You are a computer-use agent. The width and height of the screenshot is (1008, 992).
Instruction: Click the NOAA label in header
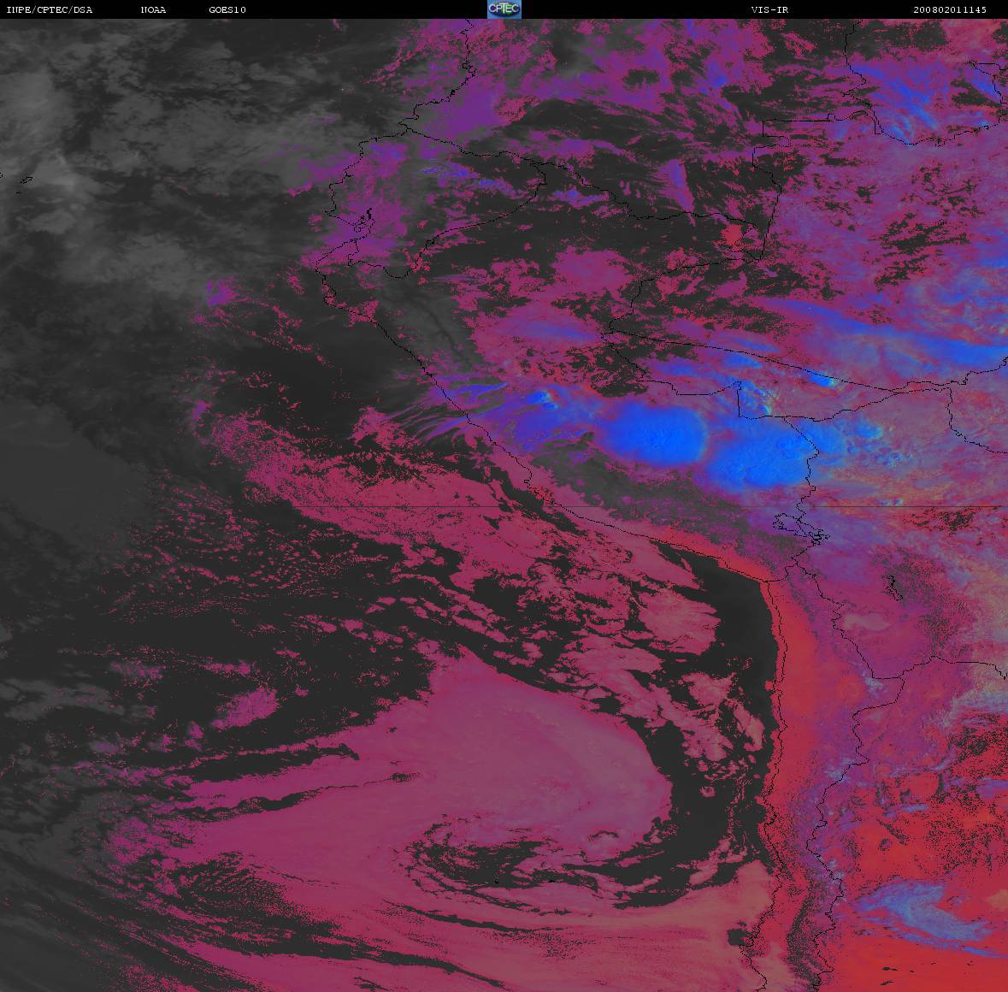coord(153,9)
